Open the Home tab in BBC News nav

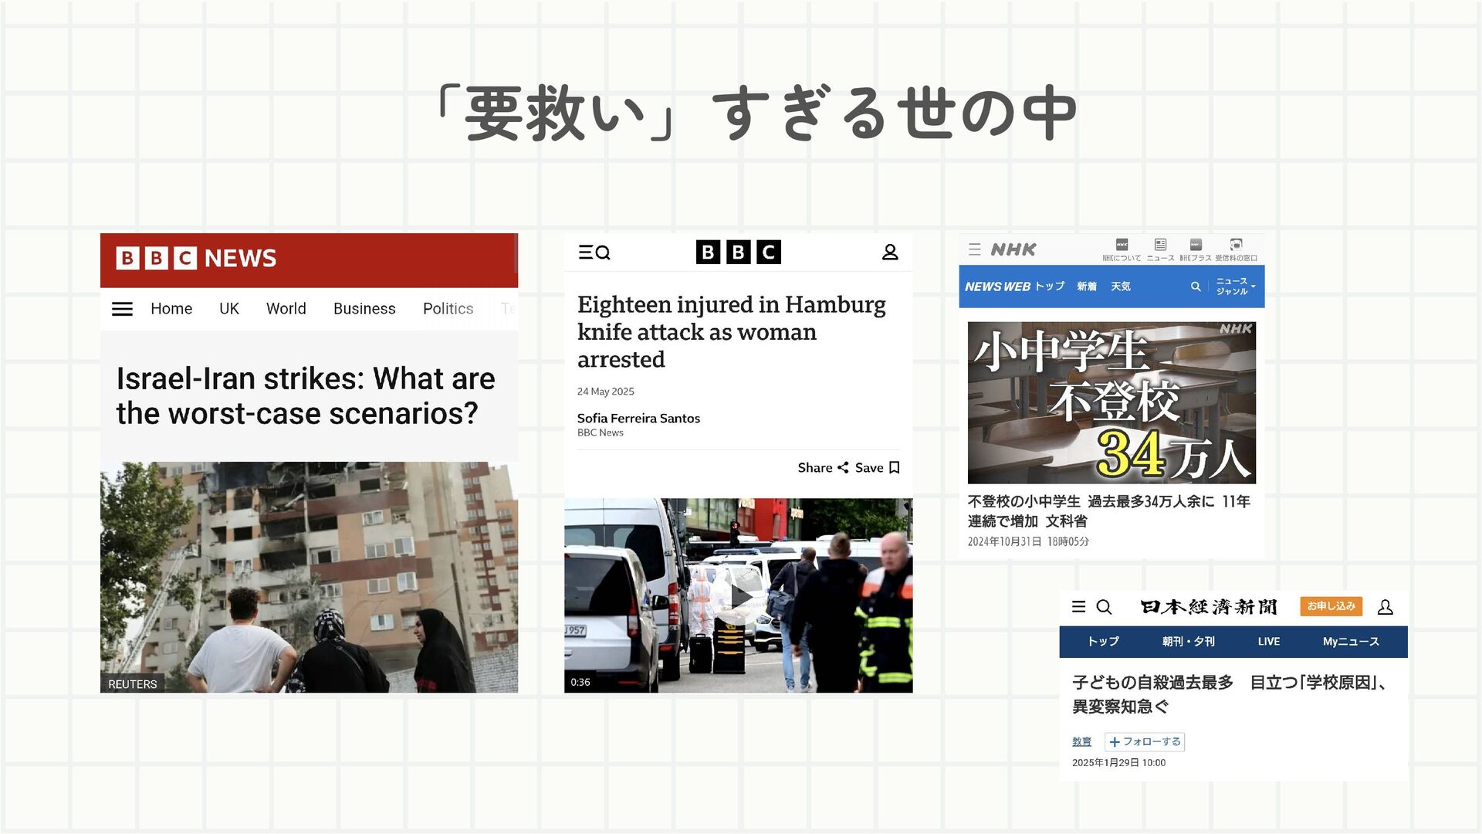click(171, 309)
